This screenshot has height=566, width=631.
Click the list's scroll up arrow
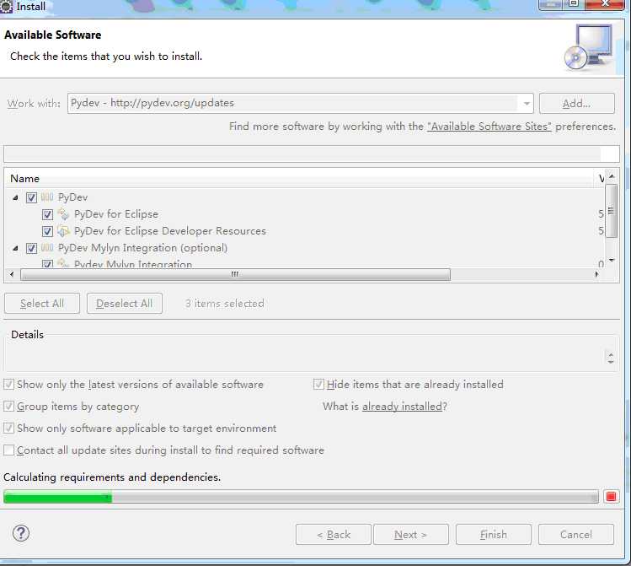point(612,176)
